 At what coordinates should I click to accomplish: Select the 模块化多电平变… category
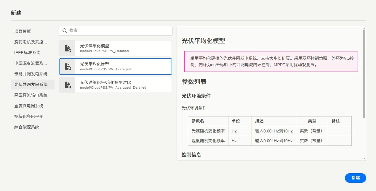(33, 116)
